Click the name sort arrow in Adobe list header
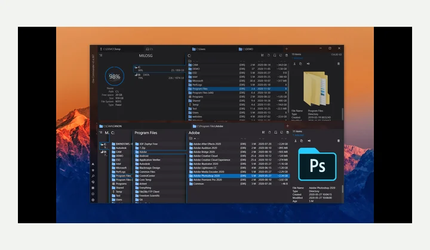 [195, 139]
